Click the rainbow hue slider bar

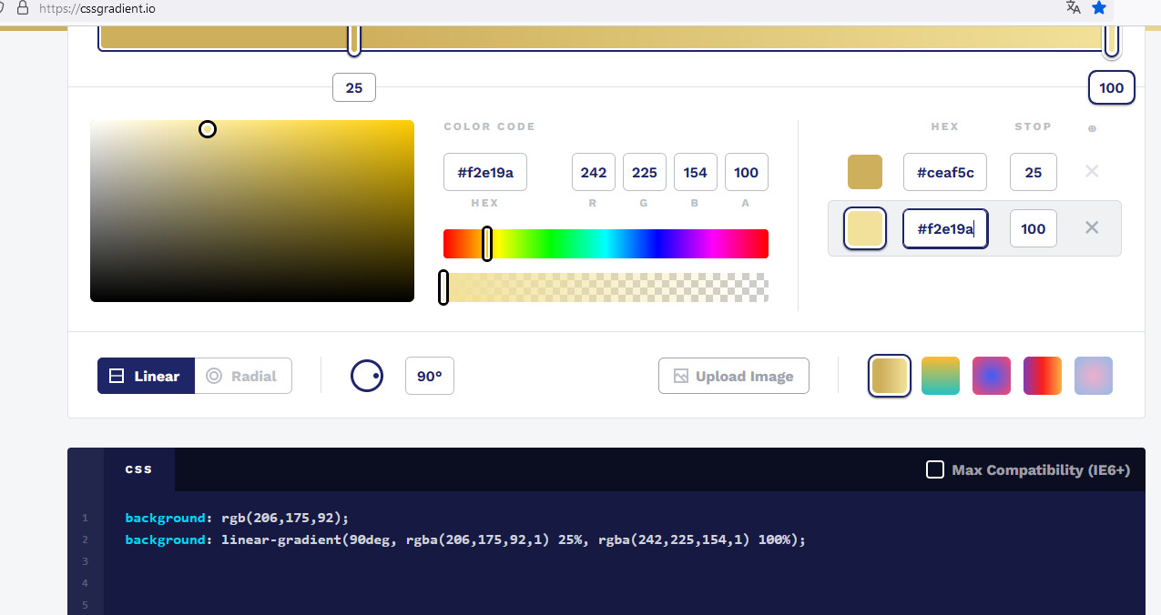click(606, 244)
